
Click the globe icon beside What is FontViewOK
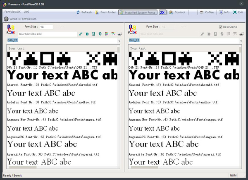pyautogui.click(x=6, y=19)
